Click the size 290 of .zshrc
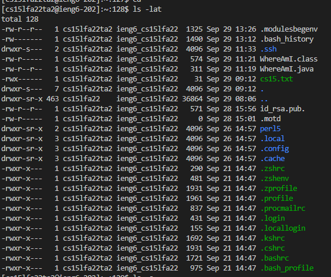331x277 pixels. click(197, 169)
